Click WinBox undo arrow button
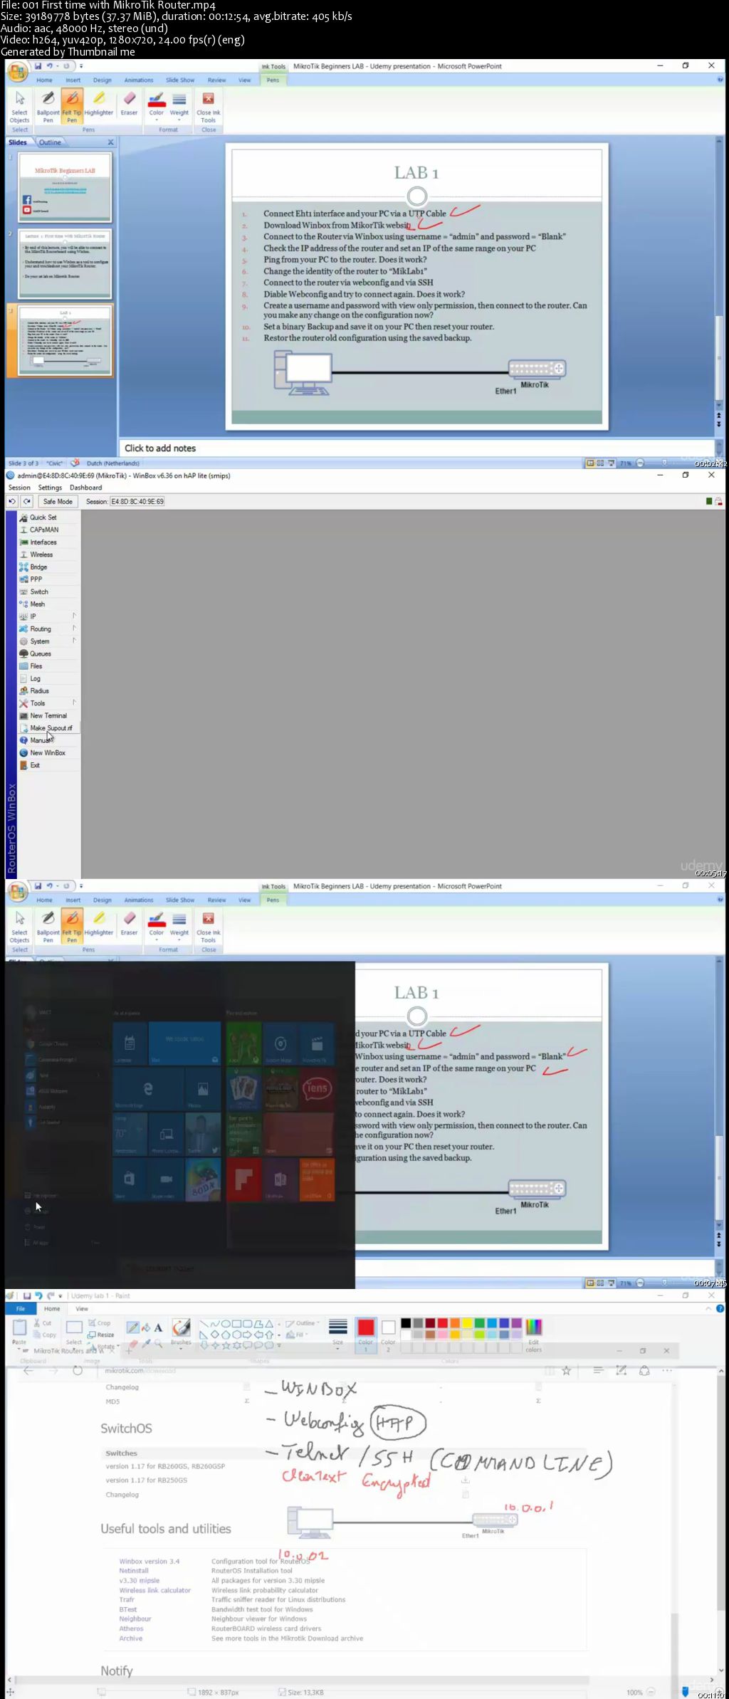 tap(12, 502)
